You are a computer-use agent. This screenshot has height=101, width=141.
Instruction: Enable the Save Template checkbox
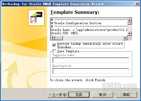[x=54, y=51]
